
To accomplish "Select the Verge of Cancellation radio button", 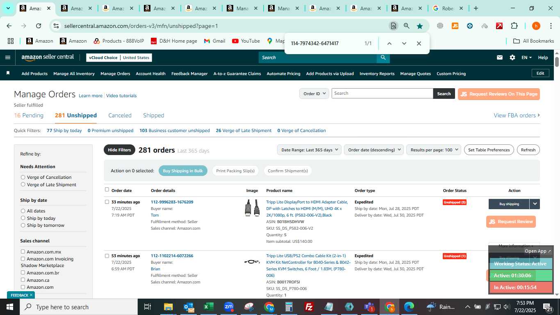I will [23, 177].
